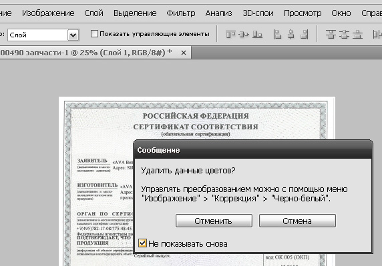The height and width of the screenshot is (266, 382).
Task: Click the Align horizontal centers icon
Action: click(x=291, y=34)
